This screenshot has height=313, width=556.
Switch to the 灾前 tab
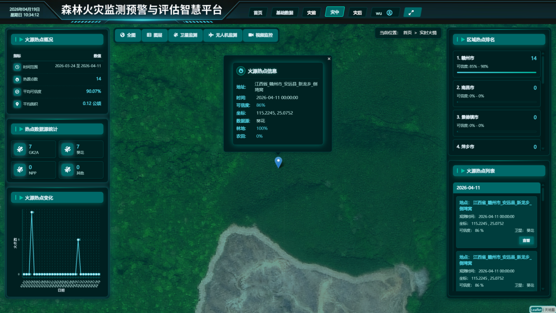click(311, 13)
